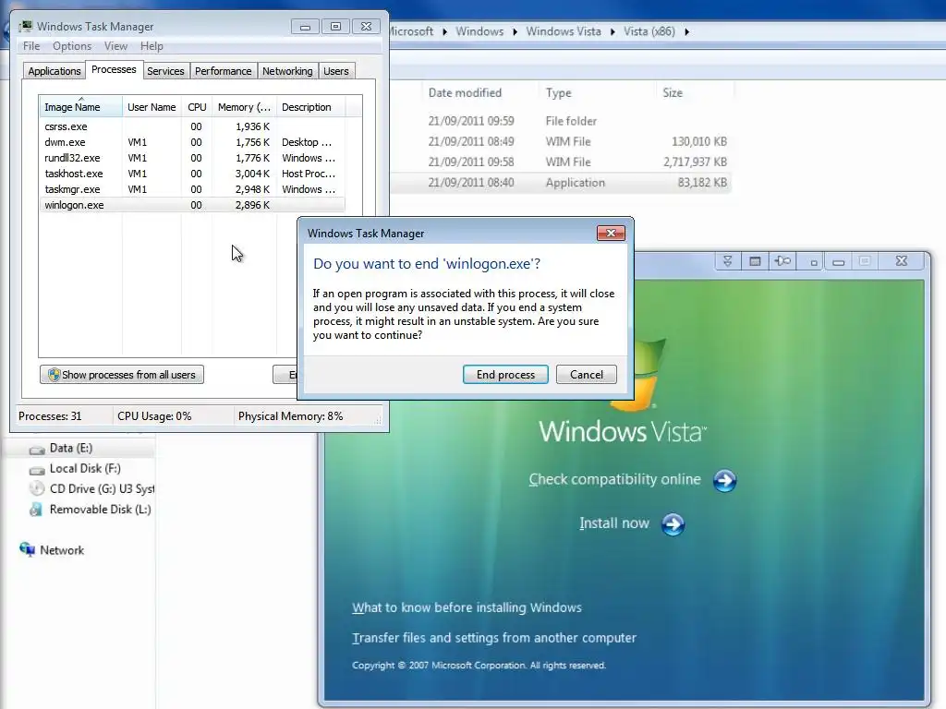Sort by Image Name column header
946x709 pixels.
point(81,107)
